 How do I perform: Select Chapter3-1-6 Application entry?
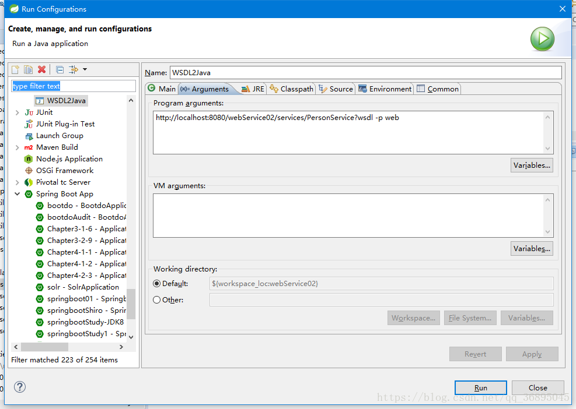pos(81,229)
